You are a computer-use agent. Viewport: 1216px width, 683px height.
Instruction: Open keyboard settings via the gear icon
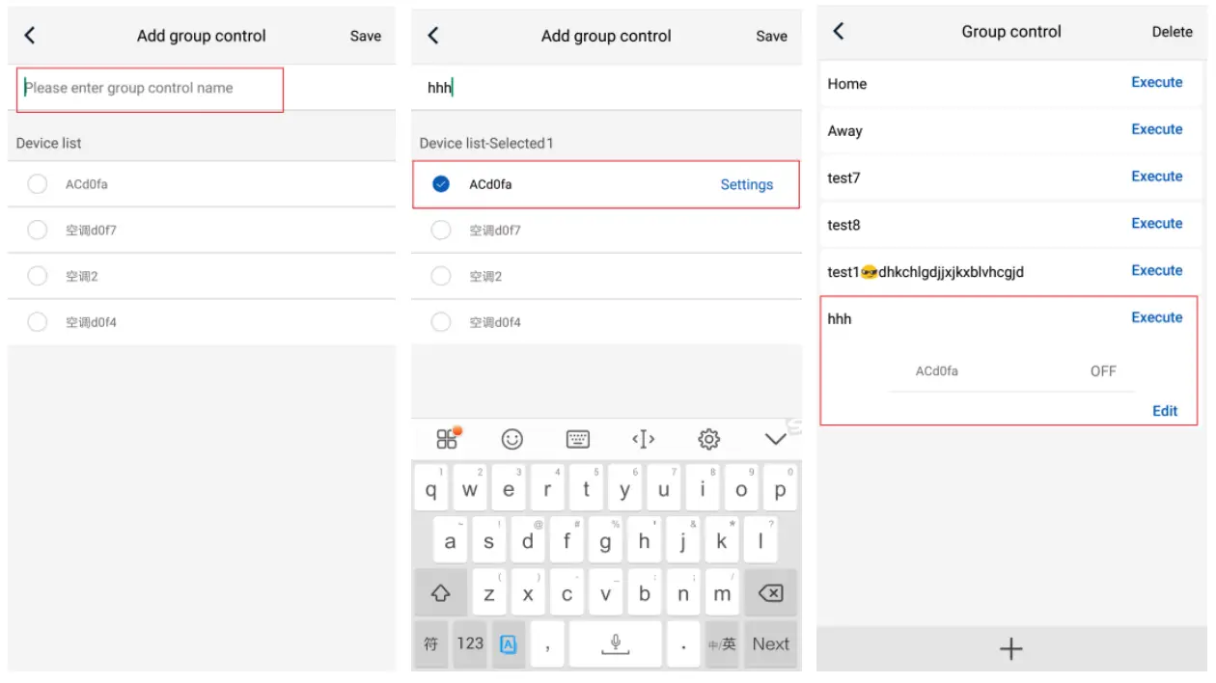[707, 437]
